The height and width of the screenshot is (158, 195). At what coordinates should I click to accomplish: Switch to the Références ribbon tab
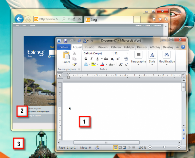click(x=116, y=47)
